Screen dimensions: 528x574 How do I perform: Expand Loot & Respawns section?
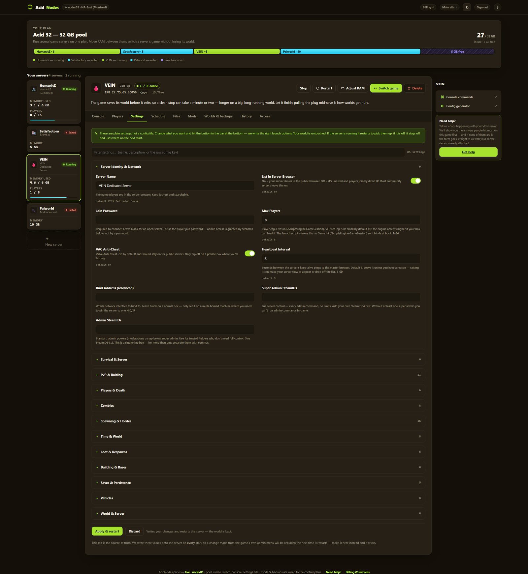click(258, 452)
